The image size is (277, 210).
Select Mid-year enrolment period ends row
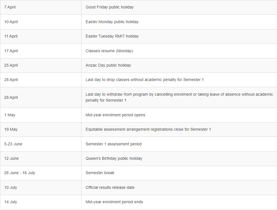coord(138,202)
